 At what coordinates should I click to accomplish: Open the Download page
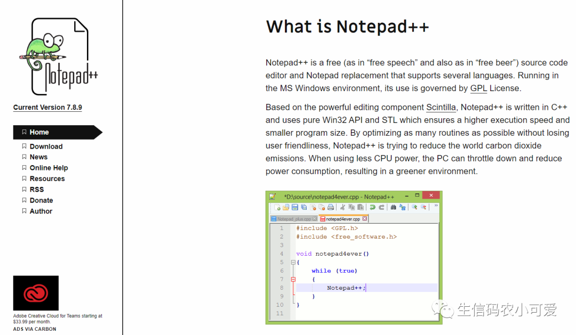tap(46, 146)
